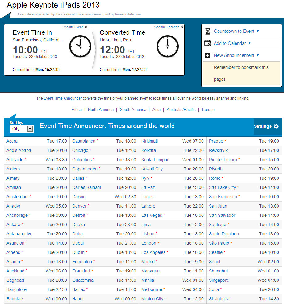Expand the Countdown to Event arrow

click(258, 31)
